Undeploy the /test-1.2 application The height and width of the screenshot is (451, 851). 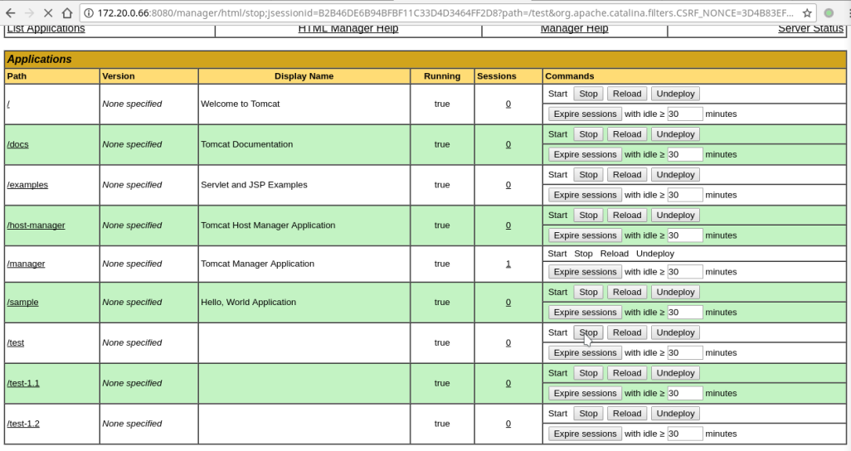point(675,414)
